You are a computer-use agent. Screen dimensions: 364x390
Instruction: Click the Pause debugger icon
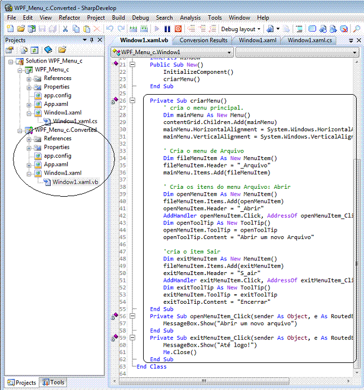[167, 29]
